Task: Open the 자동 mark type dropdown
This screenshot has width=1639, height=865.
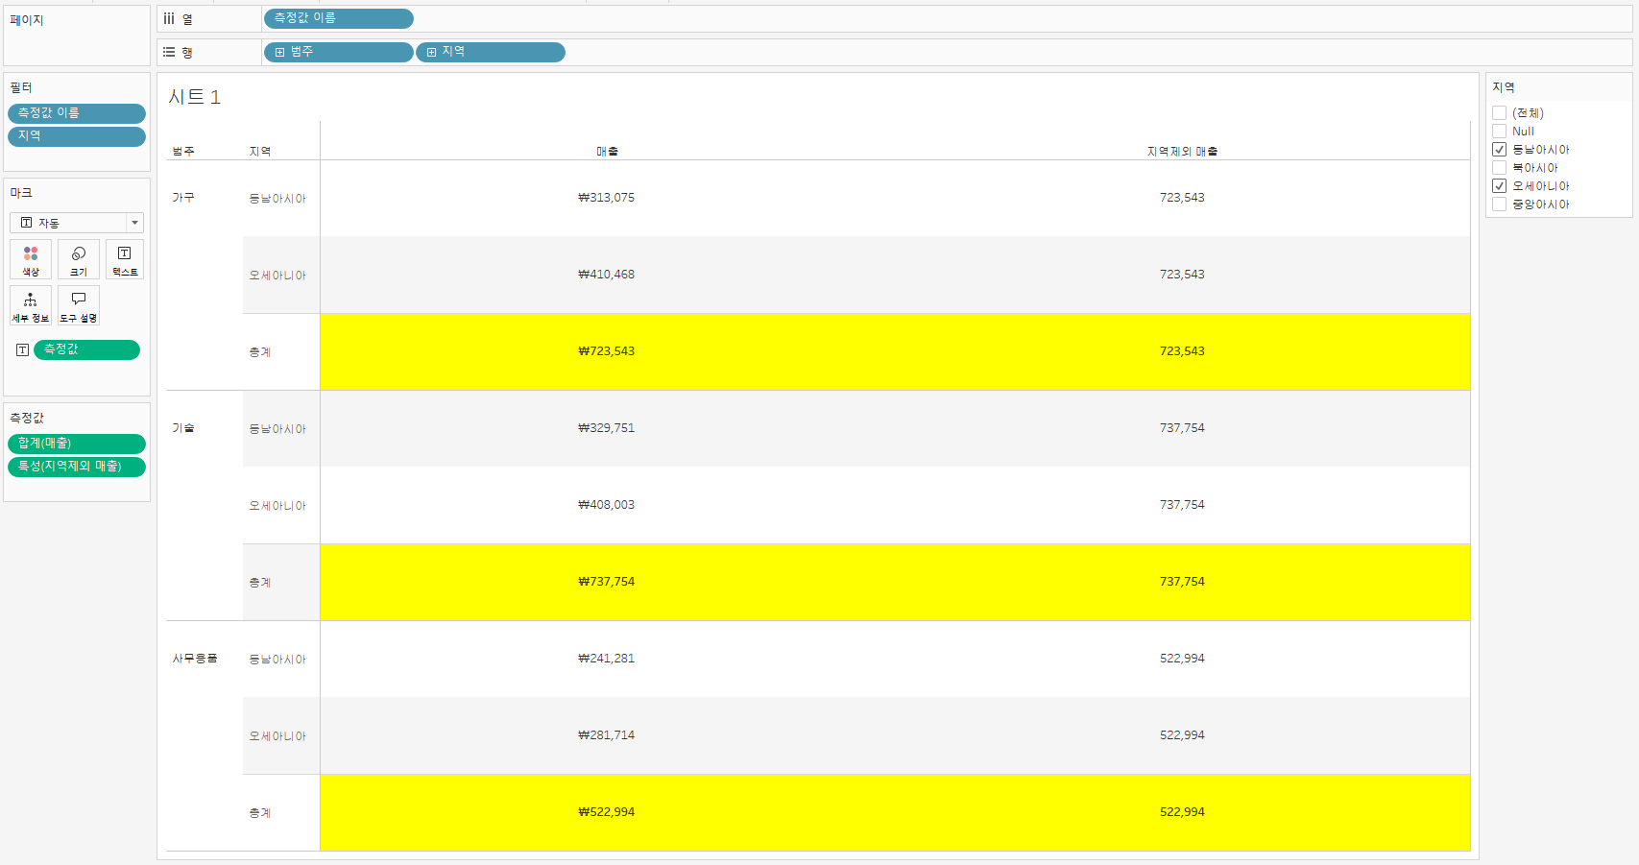Action: [77, 223]
